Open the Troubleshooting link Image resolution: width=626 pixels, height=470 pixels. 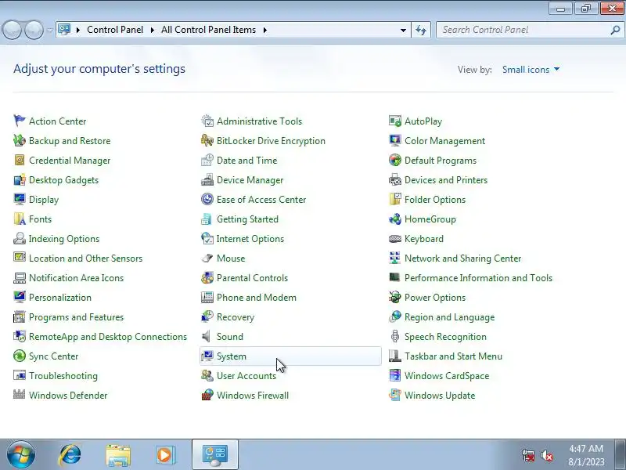coord(63,376)
